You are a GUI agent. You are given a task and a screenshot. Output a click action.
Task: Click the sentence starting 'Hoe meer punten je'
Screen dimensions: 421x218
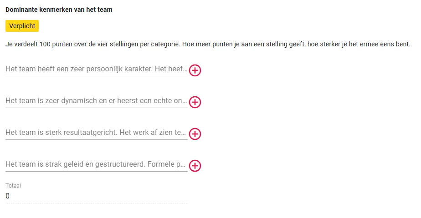297,44
